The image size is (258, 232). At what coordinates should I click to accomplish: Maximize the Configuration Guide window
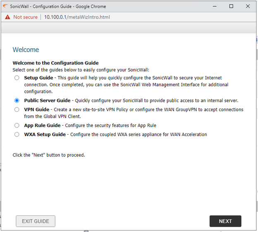pyautogui.click(x=231, y=6)
